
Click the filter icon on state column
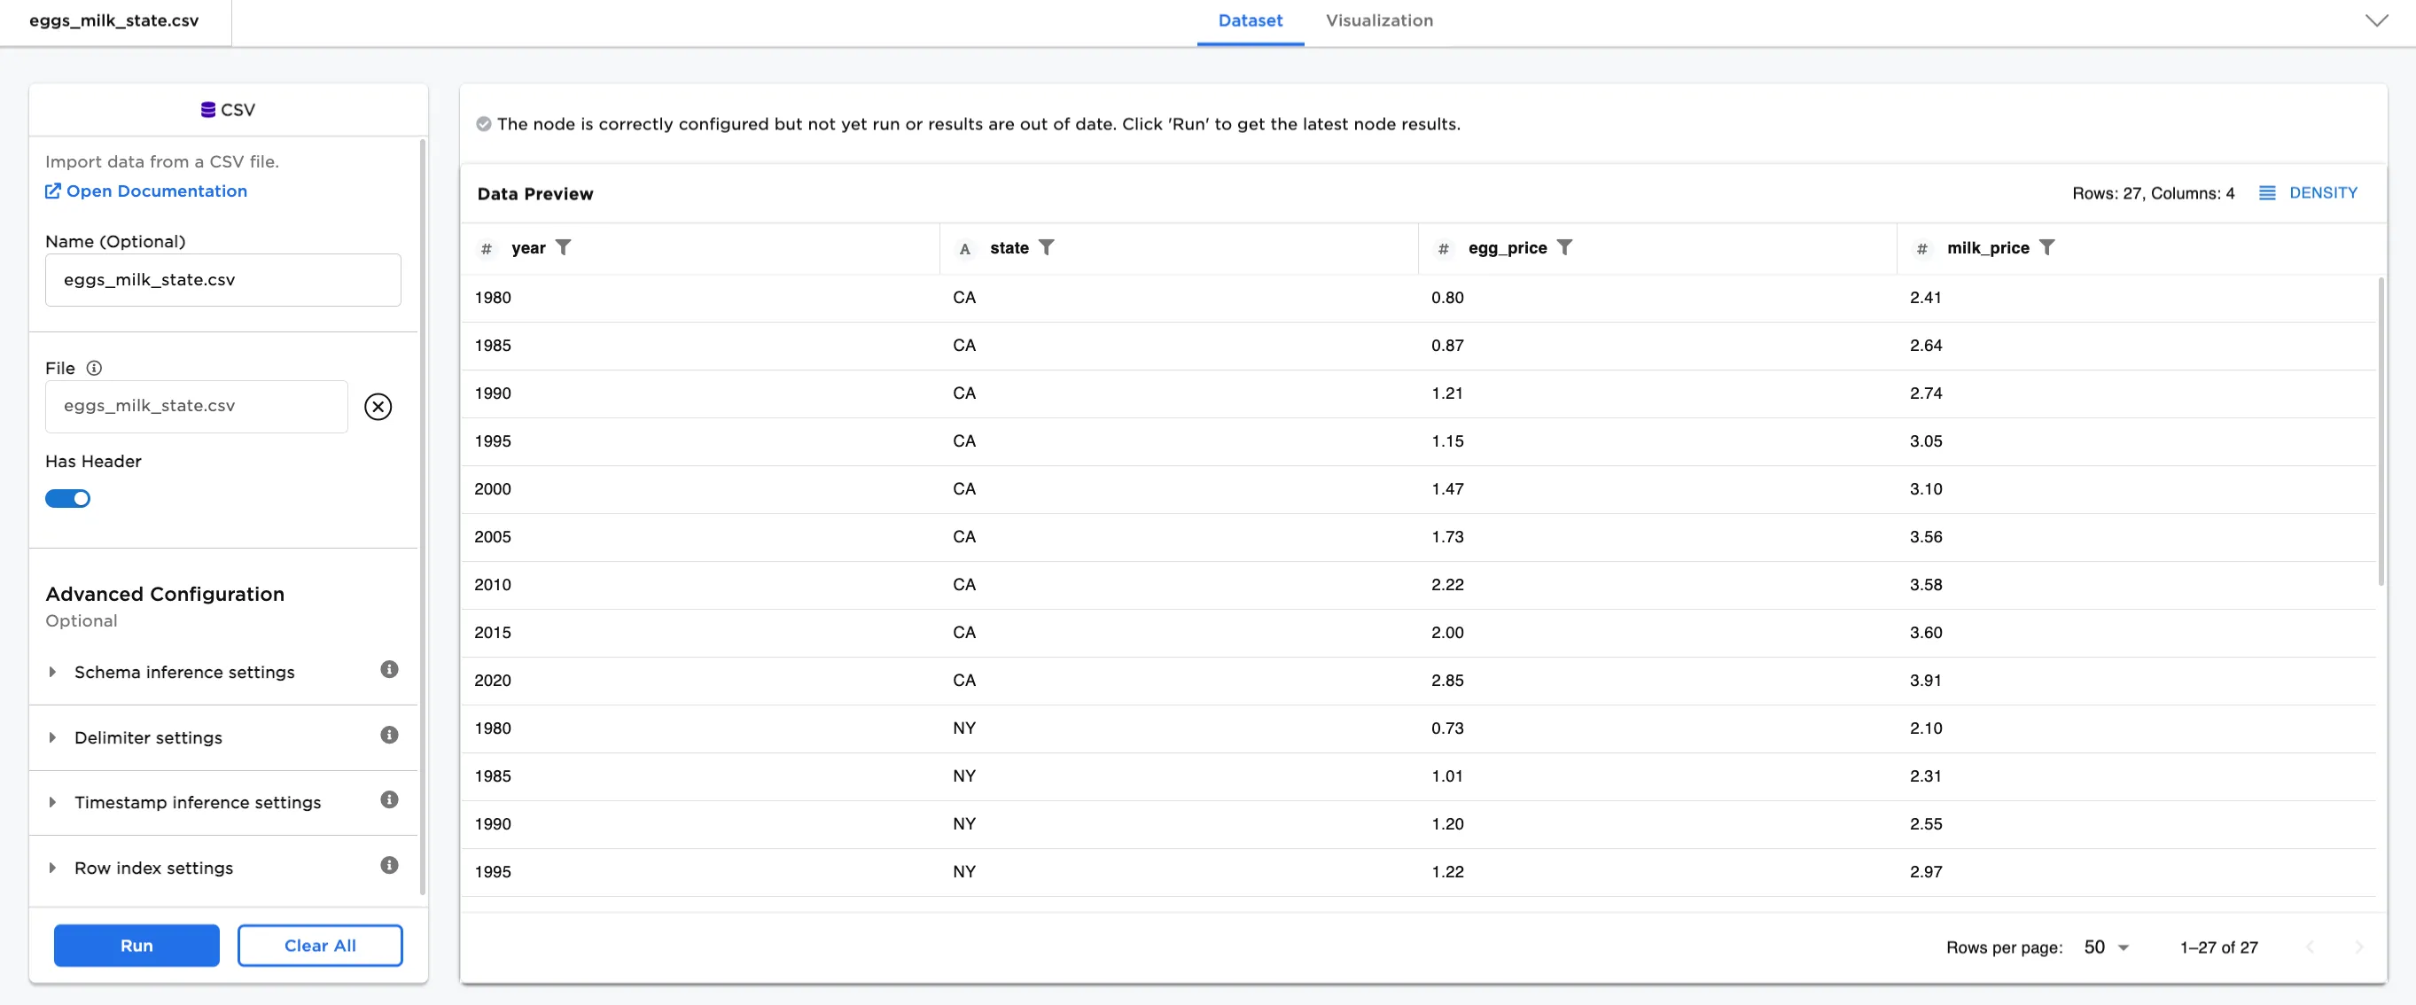(1046, 247)
